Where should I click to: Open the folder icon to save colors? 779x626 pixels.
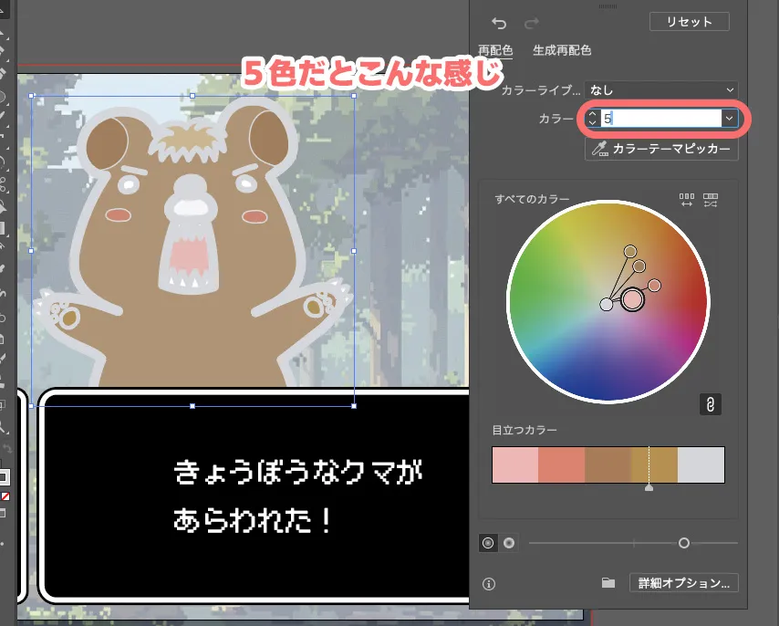[608, 582]
